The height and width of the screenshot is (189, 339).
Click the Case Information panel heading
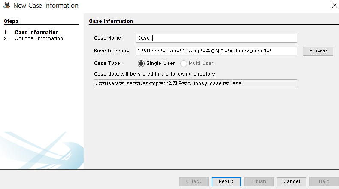click(x=111, y=21)
